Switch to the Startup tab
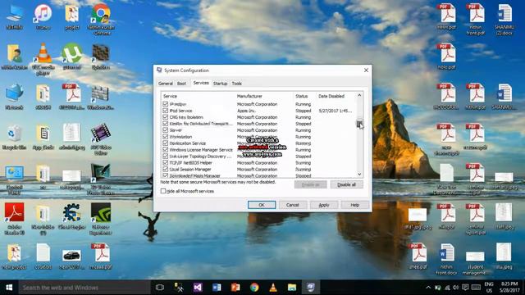 click(220, 84)
